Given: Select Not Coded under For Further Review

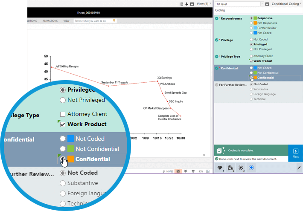Looking at the screenshot, I should (x=251, y=84).
